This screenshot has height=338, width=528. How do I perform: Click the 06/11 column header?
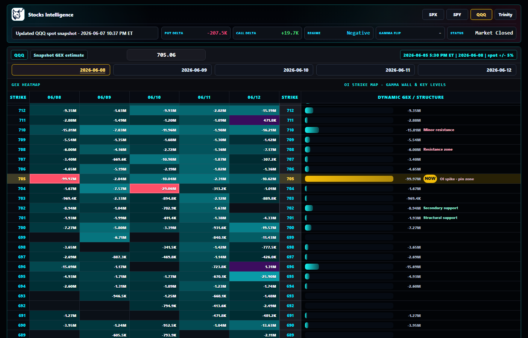pos(204,97)
